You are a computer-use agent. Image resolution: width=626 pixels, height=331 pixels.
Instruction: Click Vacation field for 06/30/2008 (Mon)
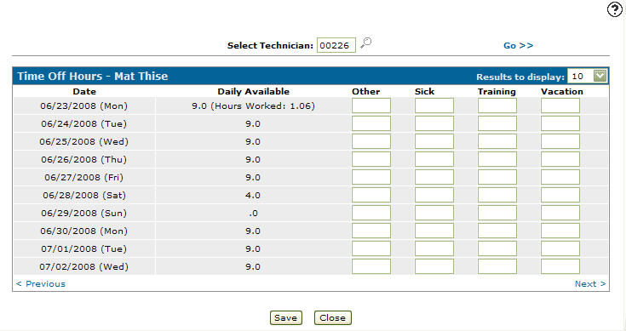[560, 231]
